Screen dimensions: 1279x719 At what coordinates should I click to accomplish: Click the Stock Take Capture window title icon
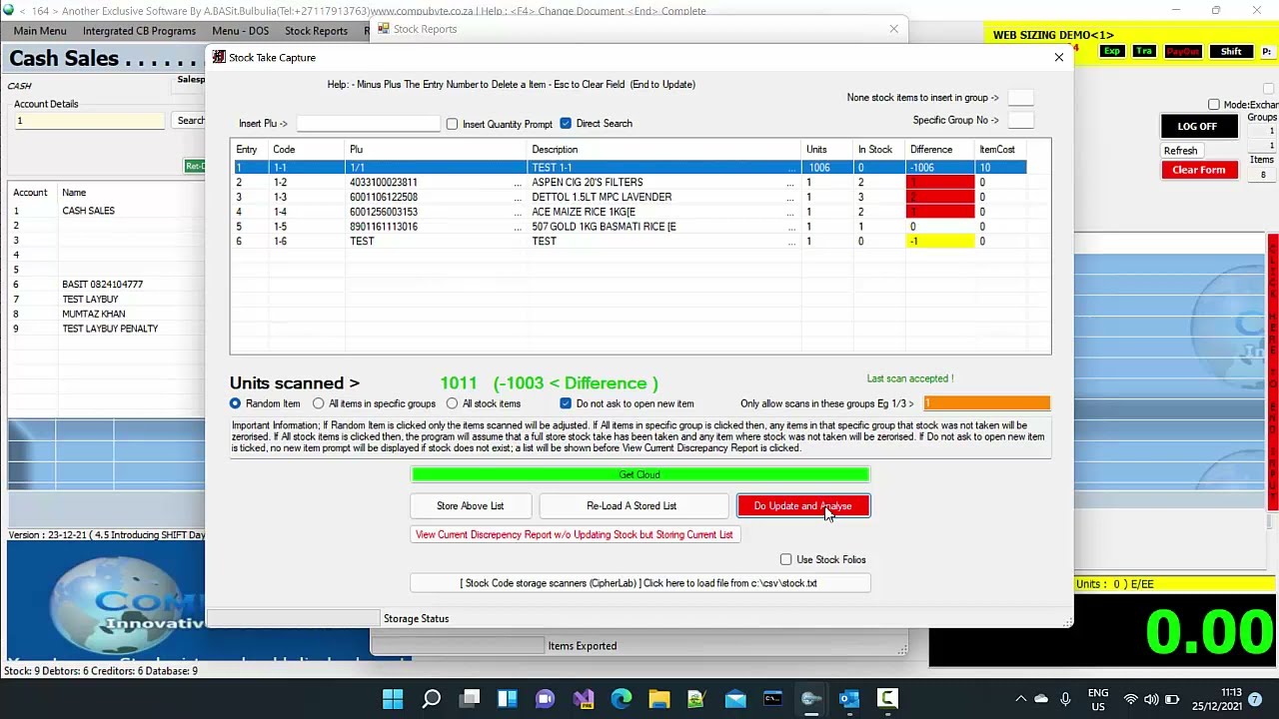tap(219, 57)
